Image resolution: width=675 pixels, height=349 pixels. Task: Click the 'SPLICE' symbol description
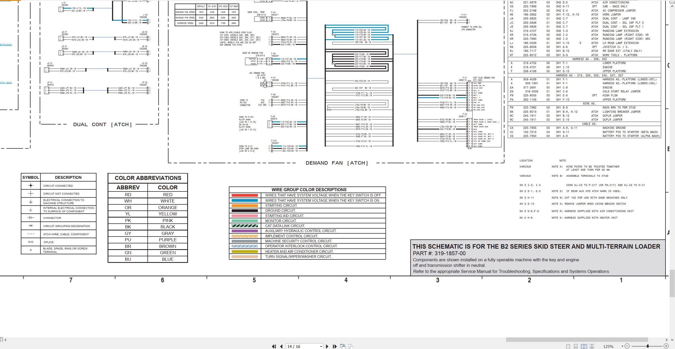49,242
